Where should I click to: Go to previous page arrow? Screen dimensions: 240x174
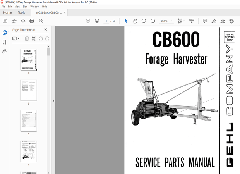[88, 21]
